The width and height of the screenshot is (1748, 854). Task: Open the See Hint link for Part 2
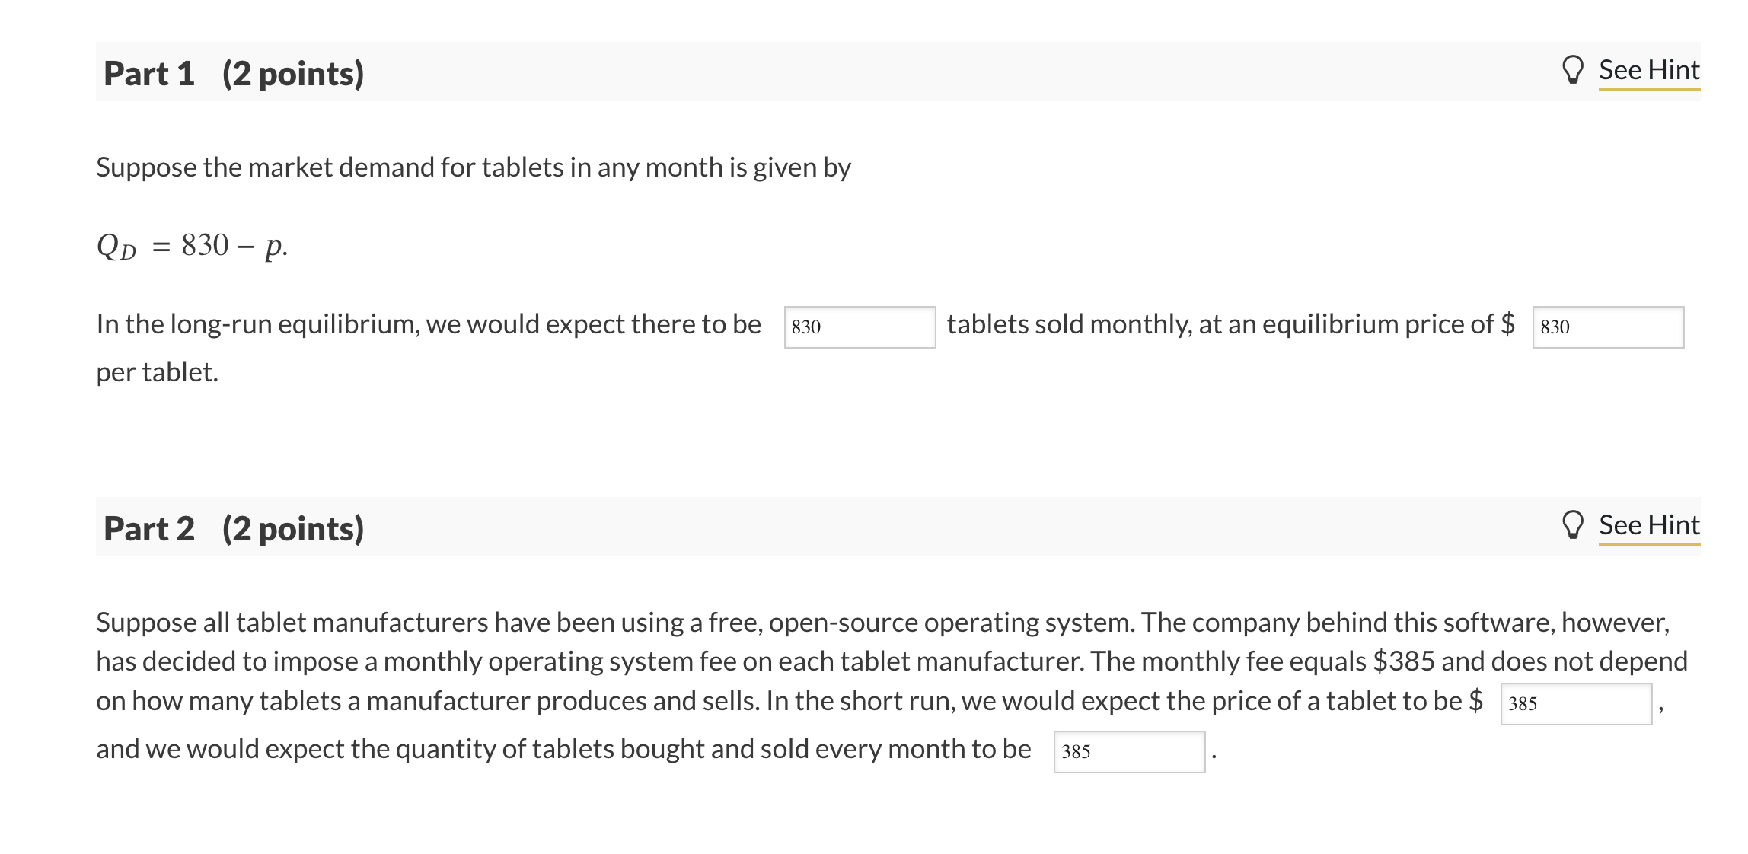tap(1649, 525)
